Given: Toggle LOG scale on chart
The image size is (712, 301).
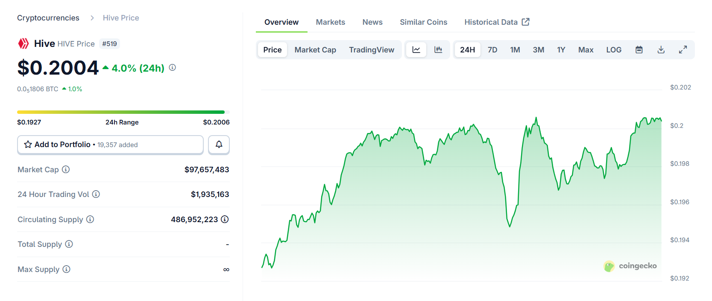Looking at the screenshot, I should 614,50.
